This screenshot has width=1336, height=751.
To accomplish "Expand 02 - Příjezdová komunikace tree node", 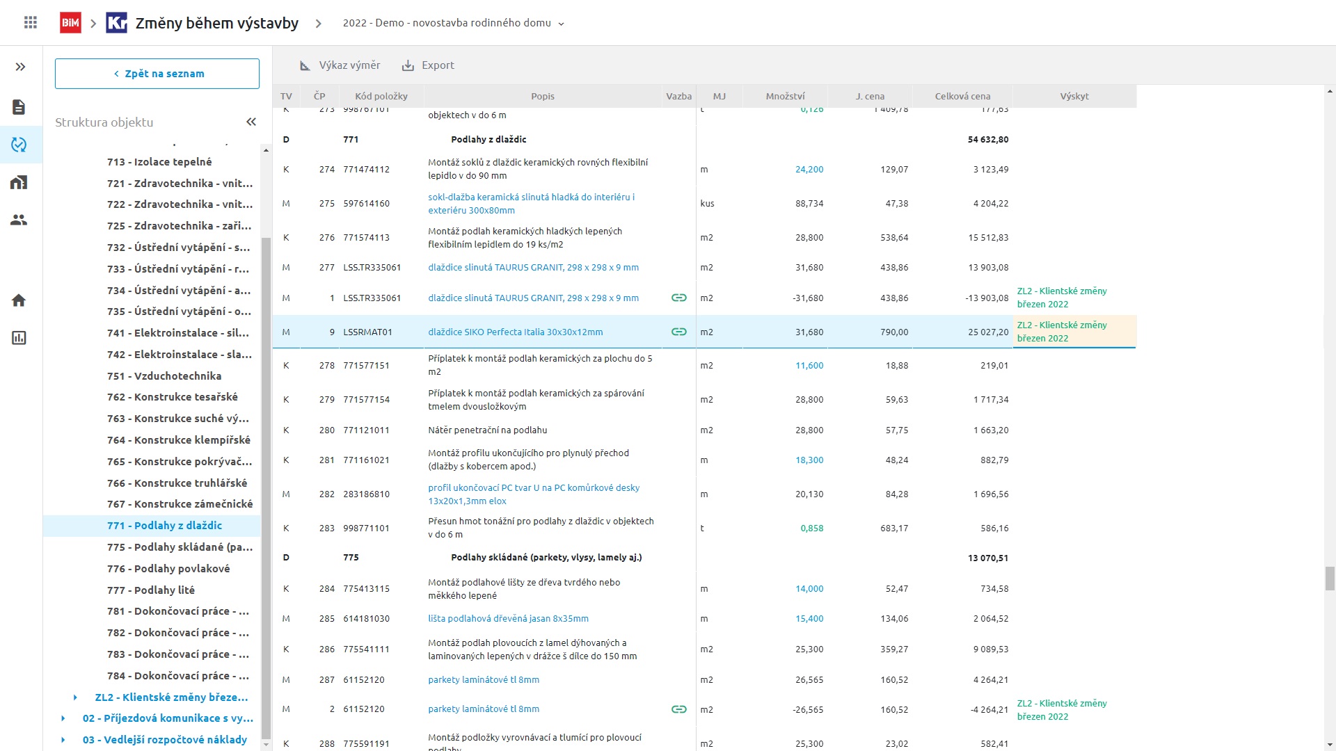I will 63,718.
